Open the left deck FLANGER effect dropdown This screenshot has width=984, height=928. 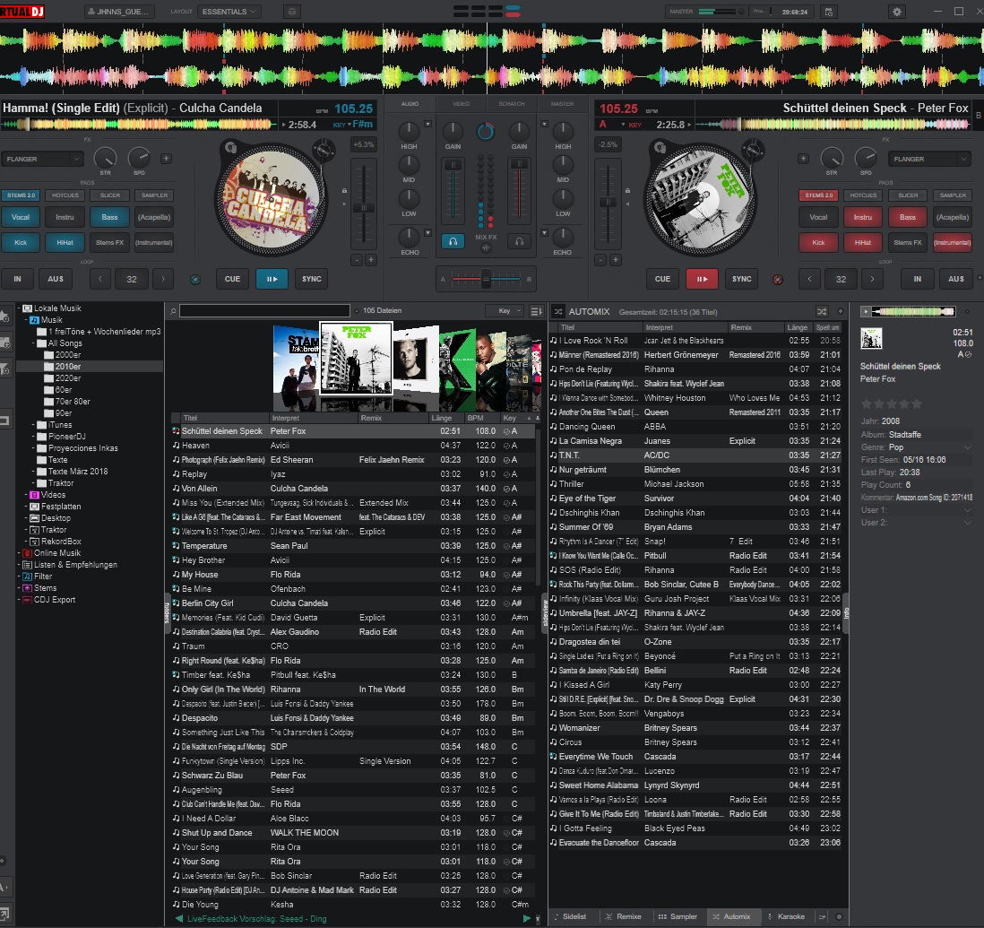tap(42, 159)
